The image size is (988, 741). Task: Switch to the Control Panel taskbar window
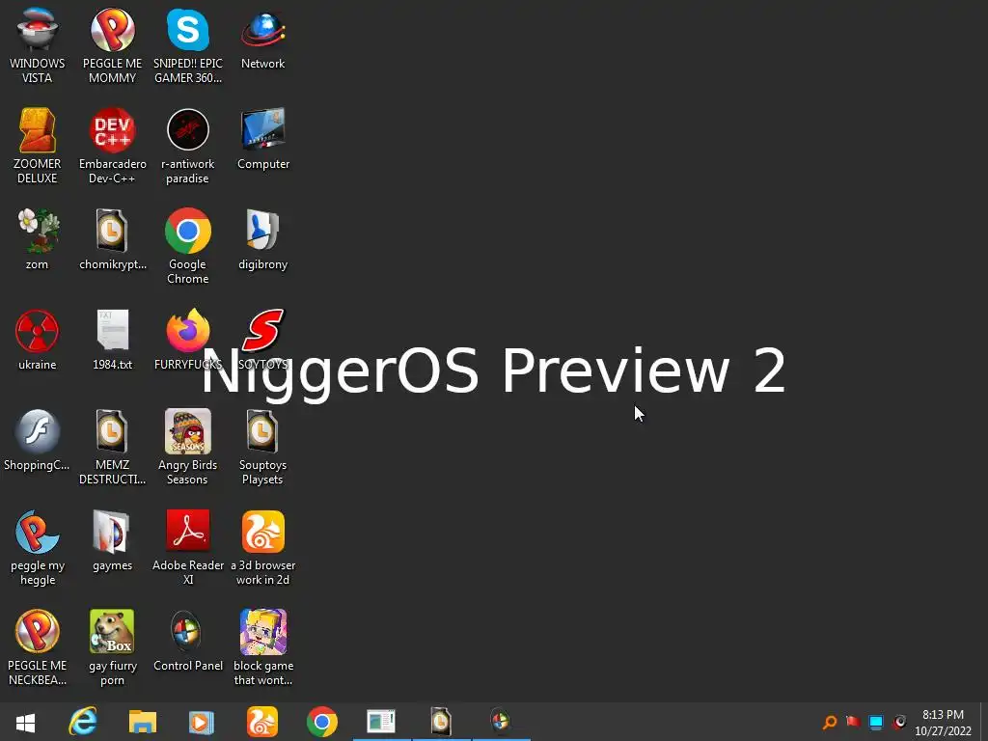pos(501,722)
